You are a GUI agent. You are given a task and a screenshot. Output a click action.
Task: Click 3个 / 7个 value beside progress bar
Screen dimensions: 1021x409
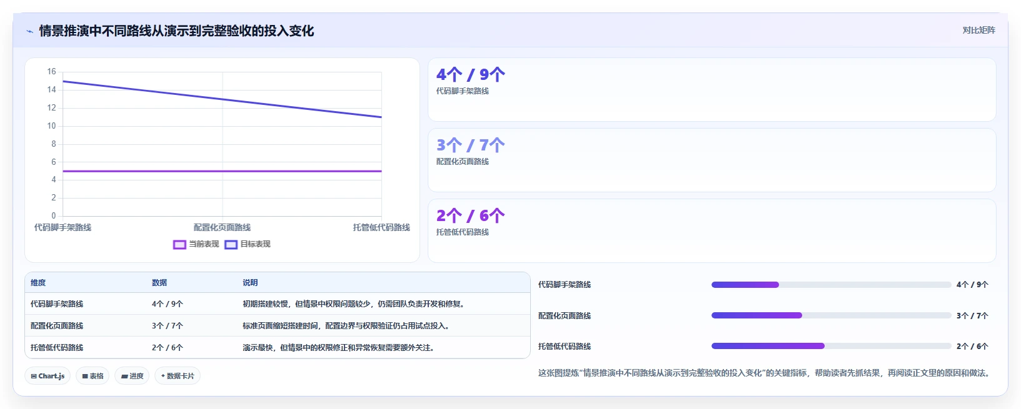[972, 316]
